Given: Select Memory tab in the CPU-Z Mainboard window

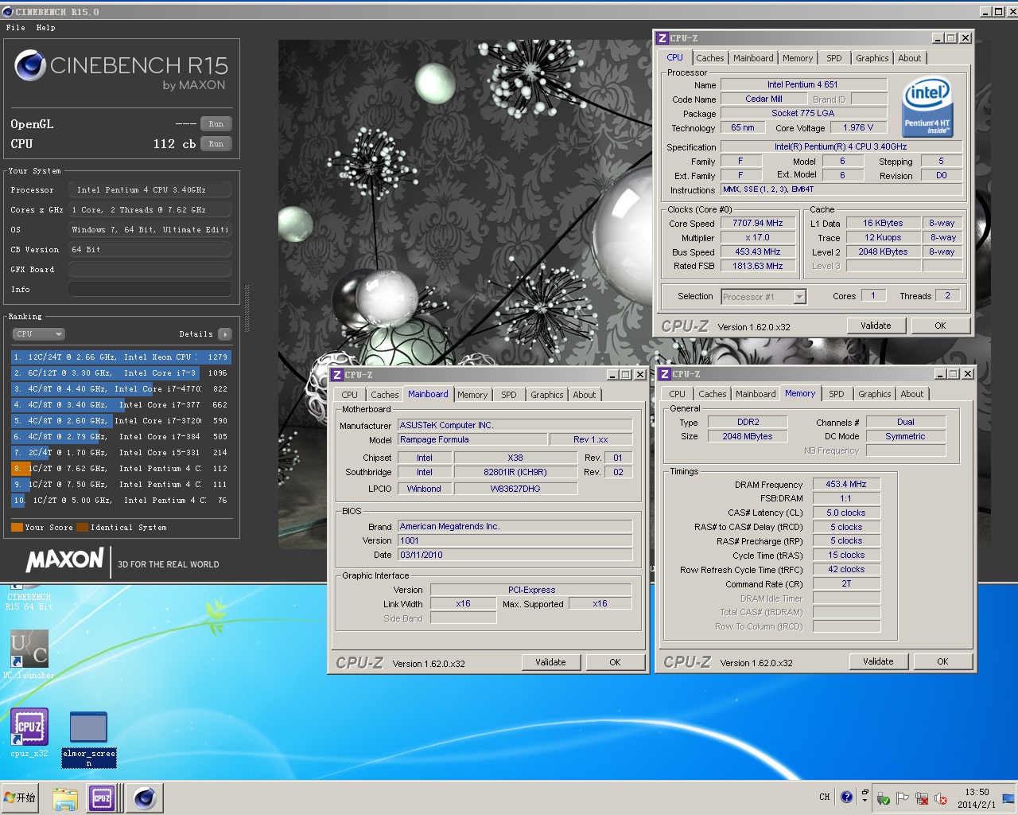Looking at the screenshot, I should (472, 395).
